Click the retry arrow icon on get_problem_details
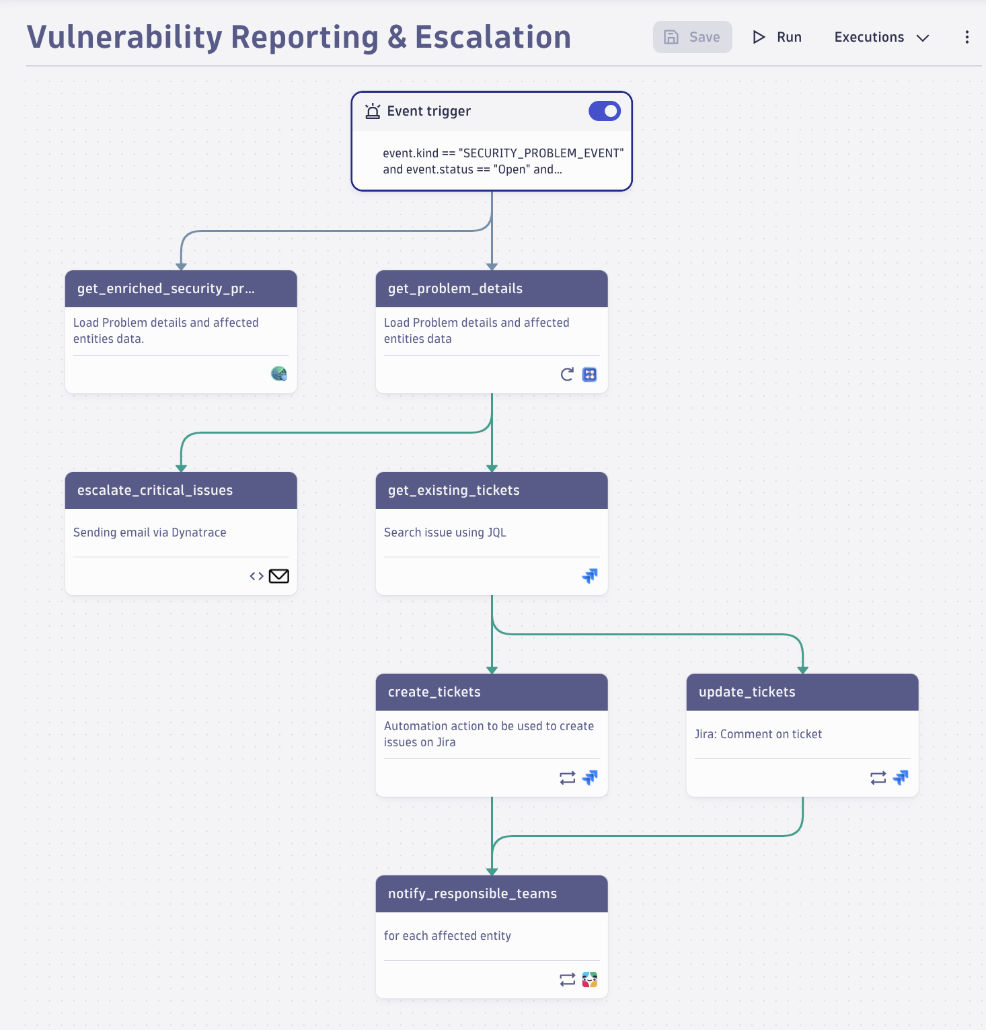The width and height of the screenshot is (986, 1030). [x=566, y=374]
